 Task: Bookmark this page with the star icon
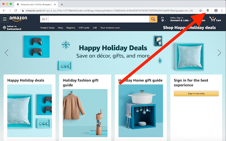tap(200, 11)
